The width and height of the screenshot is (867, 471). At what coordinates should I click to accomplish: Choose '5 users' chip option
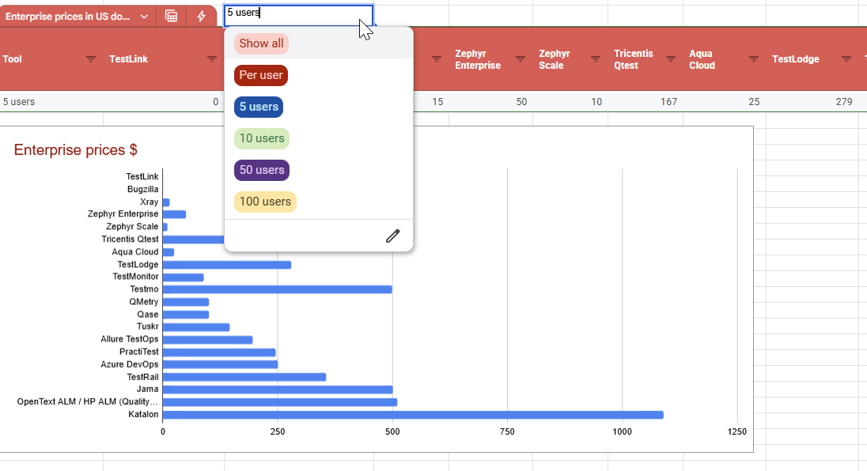(x=259, y=107)
